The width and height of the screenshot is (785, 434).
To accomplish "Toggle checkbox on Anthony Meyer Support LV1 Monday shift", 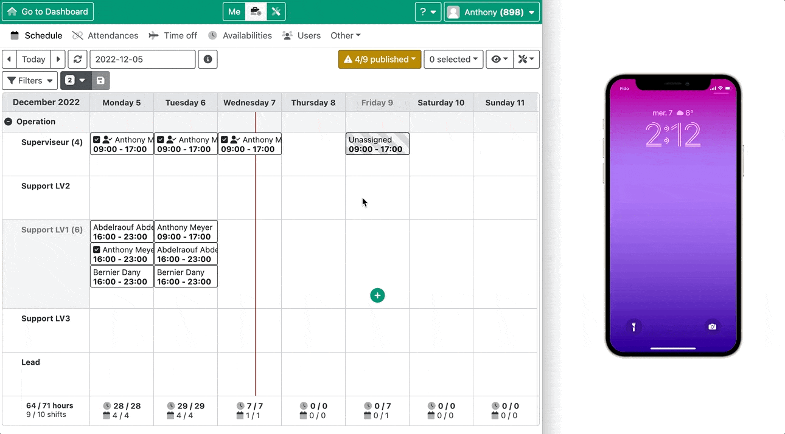I will [x=97, y=250].
